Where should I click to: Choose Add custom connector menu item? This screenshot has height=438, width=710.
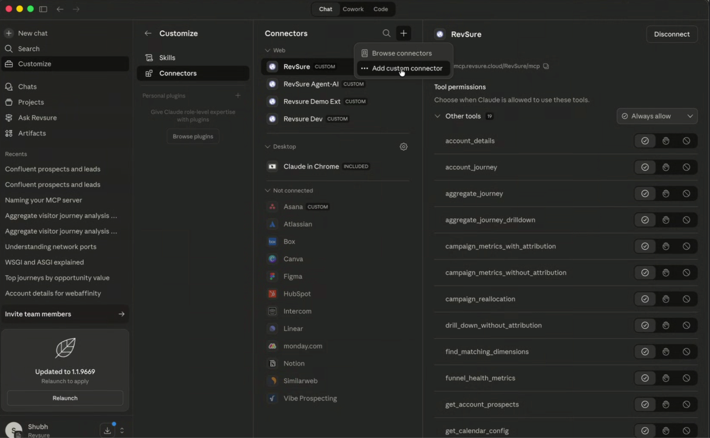point(403,68)
